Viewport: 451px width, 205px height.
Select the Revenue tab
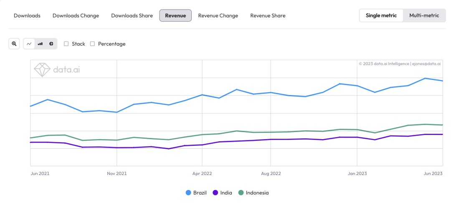pos(175,15)
